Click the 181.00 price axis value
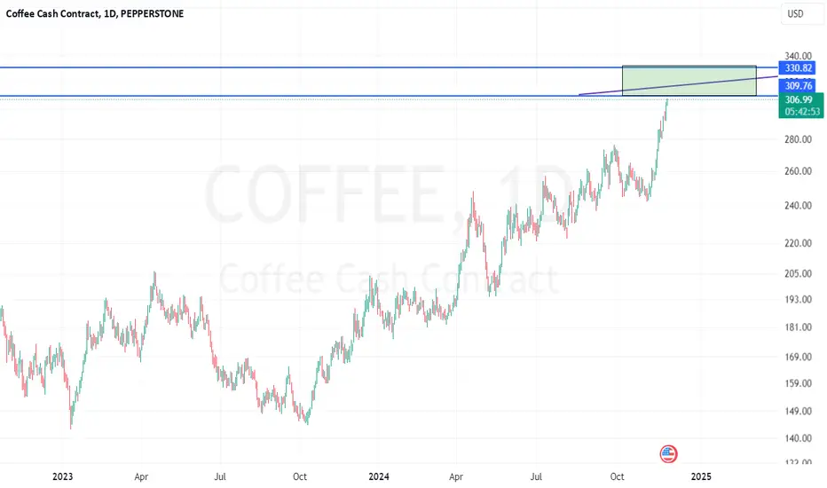Image resolution: width=827 pixels, height=488 pixels. 798,327
